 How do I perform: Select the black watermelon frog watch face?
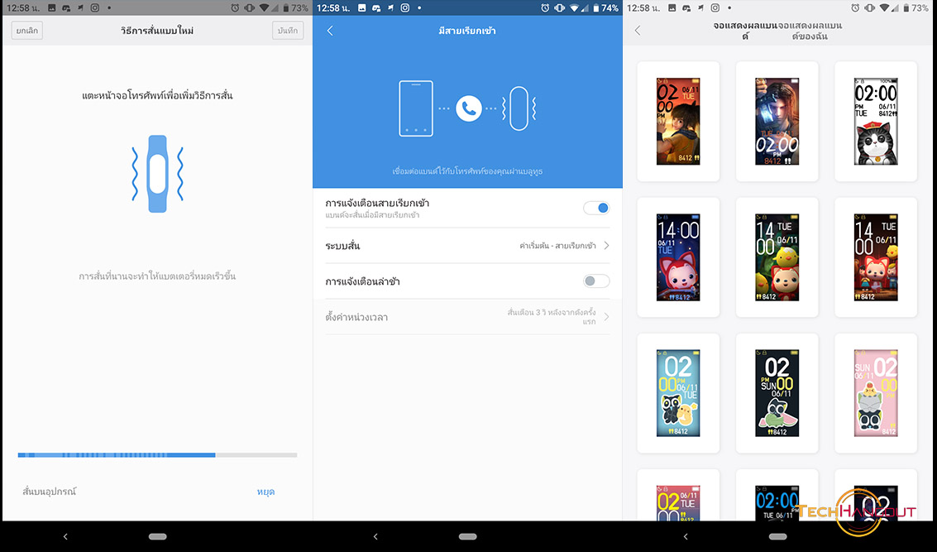click(777, 393)
